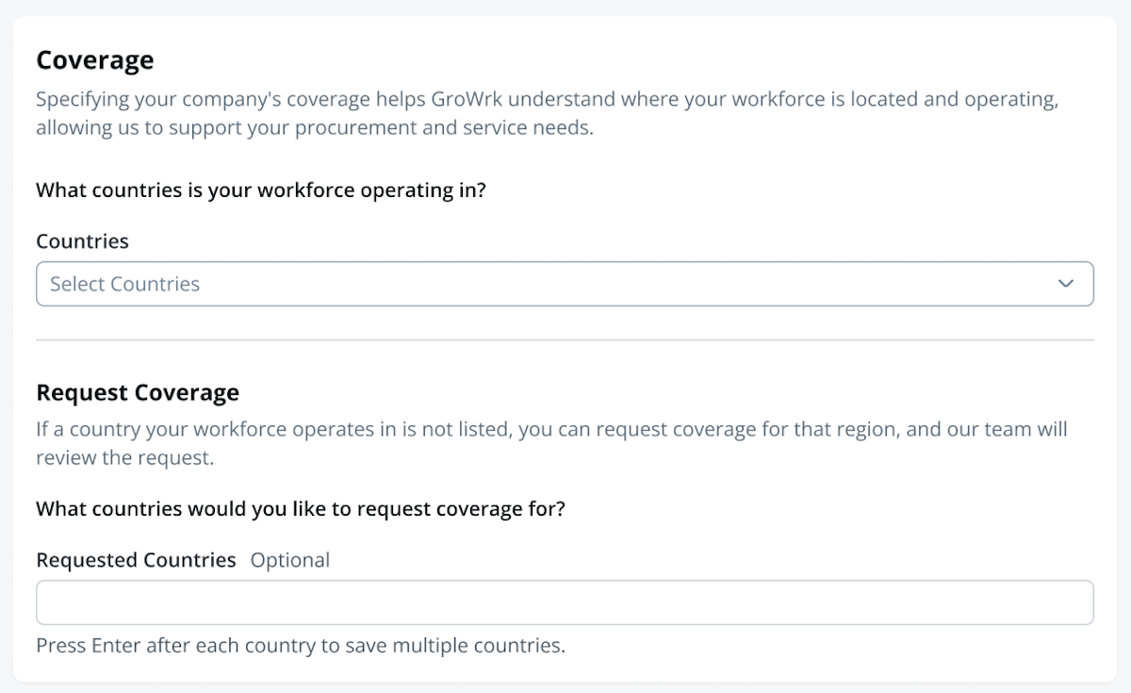Click the 'Coverage' section heading
The image size is (1131, 693).
94,60
